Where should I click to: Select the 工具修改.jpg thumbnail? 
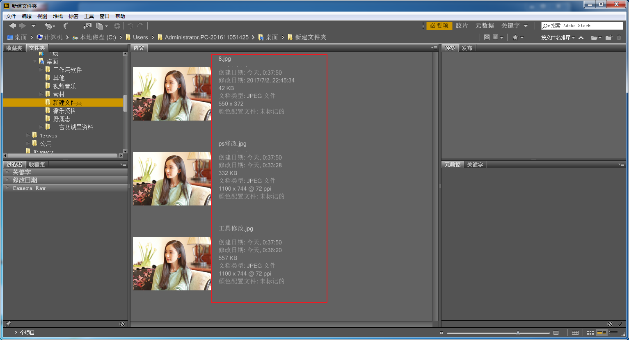172,264
